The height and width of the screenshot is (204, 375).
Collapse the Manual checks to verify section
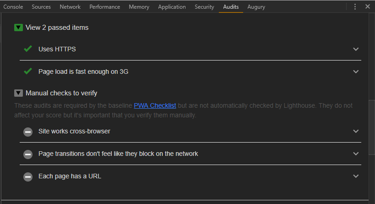click(18, 93)
